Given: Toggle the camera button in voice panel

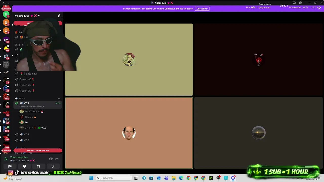Looking at the screenshot, I should [10, 166].
